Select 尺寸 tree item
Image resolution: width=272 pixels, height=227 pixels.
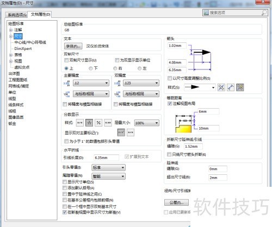pyautogui.click(x=18, y=36)
